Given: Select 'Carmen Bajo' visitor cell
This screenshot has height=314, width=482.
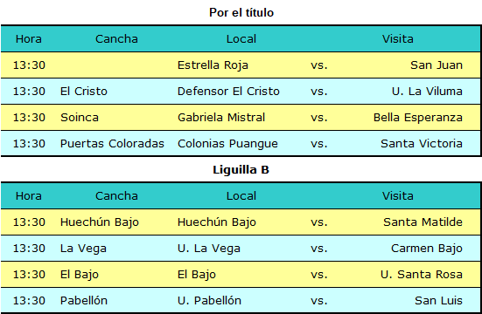Looking at the screenshot, I should pos(427,249).
